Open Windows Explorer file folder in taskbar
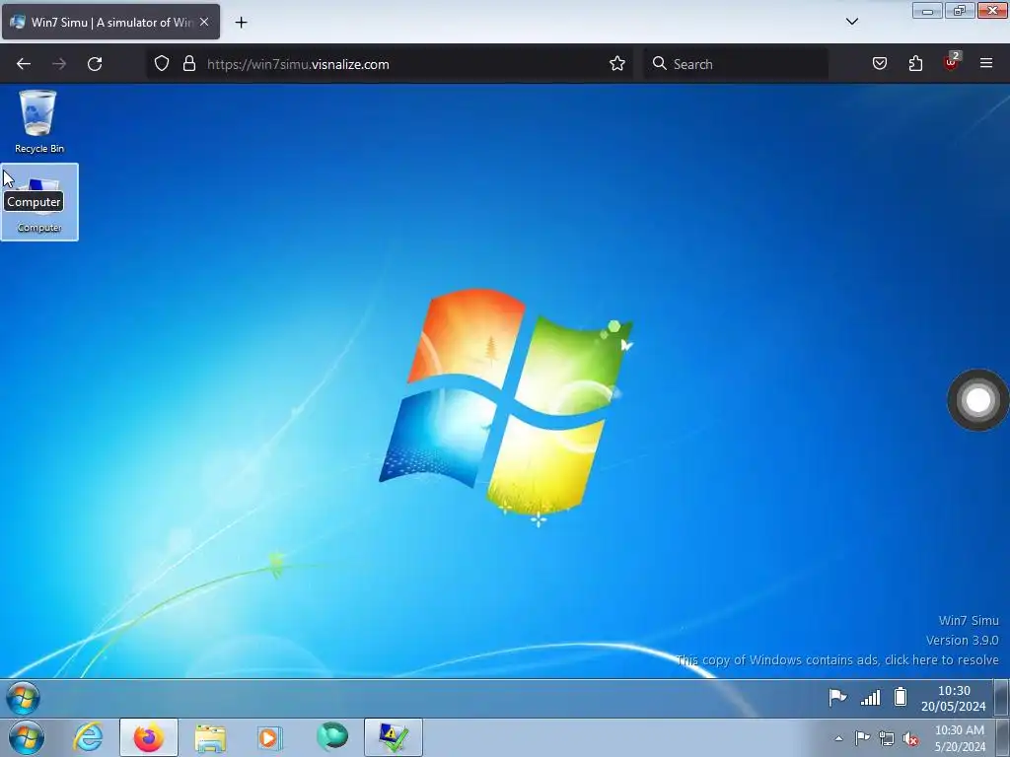1010x757 pixels. 210,737
